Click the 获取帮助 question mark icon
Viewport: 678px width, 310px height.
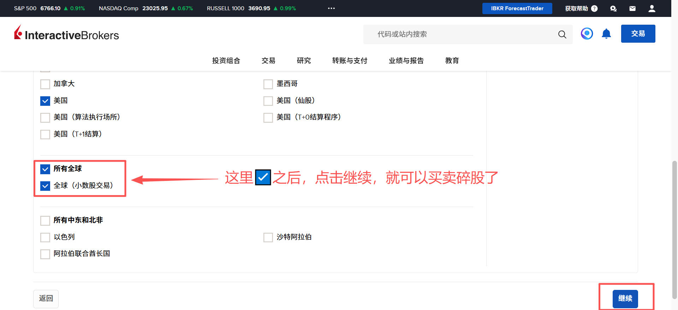[594, 8]
